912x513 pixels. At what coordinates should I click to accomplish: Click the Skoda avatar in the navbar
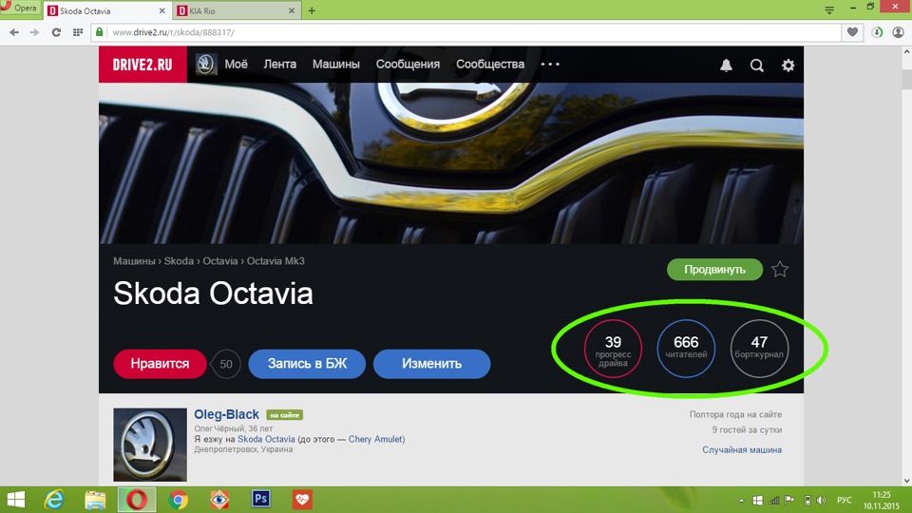coord(205,64)
